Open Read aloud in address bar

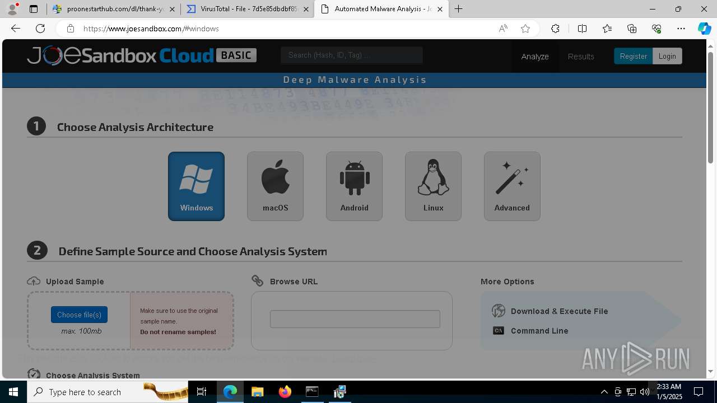503,29
